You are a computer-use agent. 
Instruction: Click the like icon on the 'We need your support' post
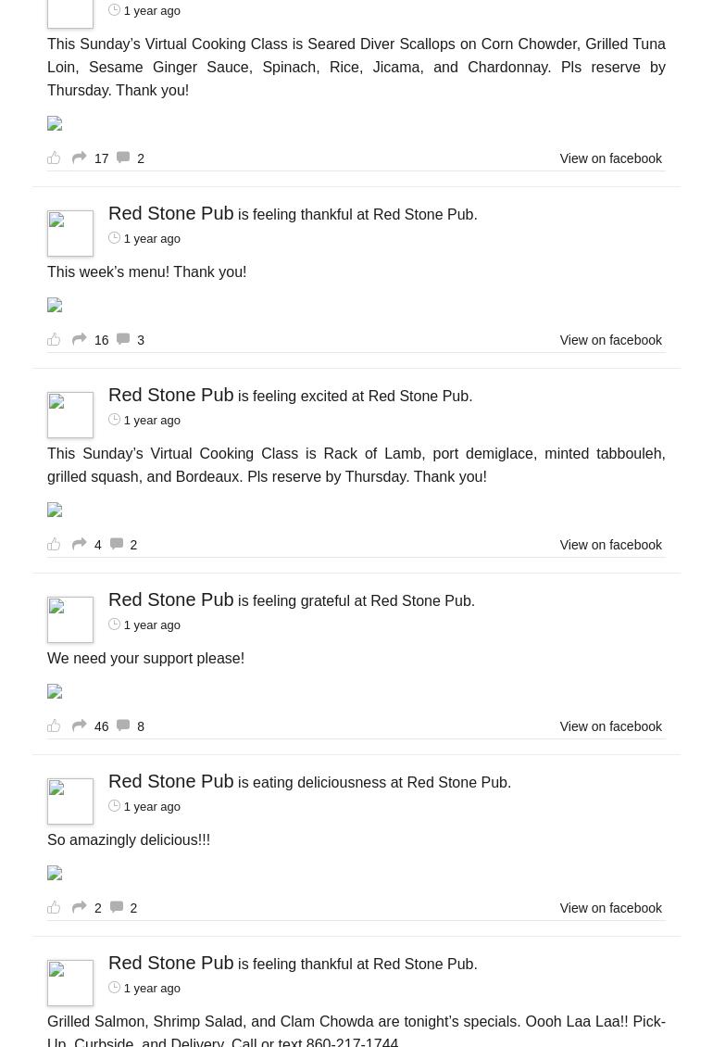(54, 725)
